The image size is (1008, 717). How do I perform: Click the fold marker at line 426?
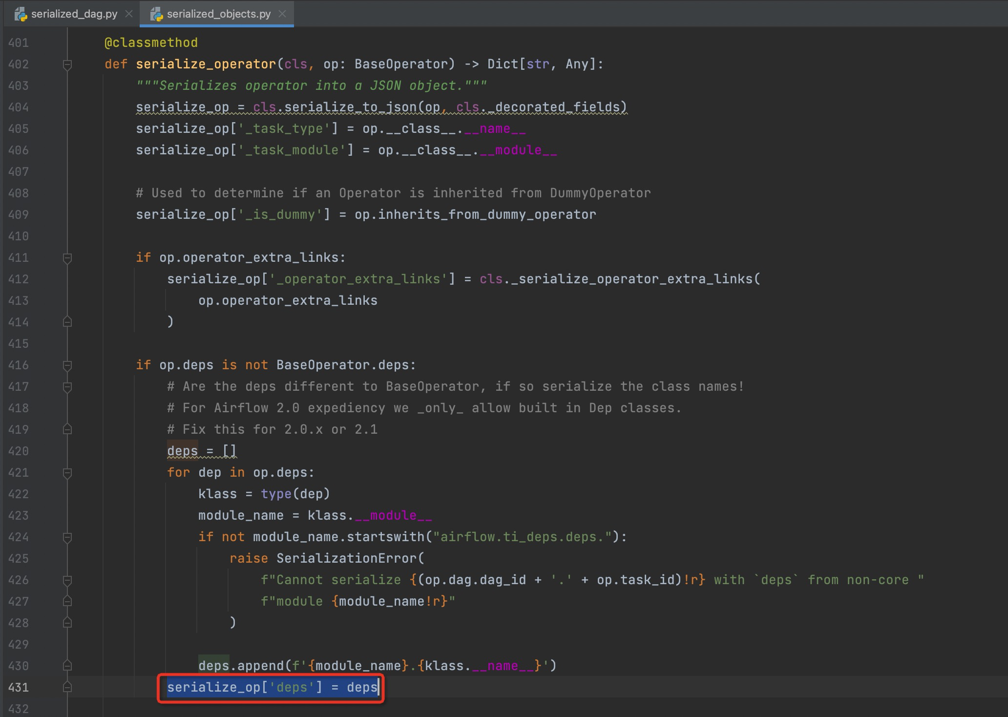67,580
